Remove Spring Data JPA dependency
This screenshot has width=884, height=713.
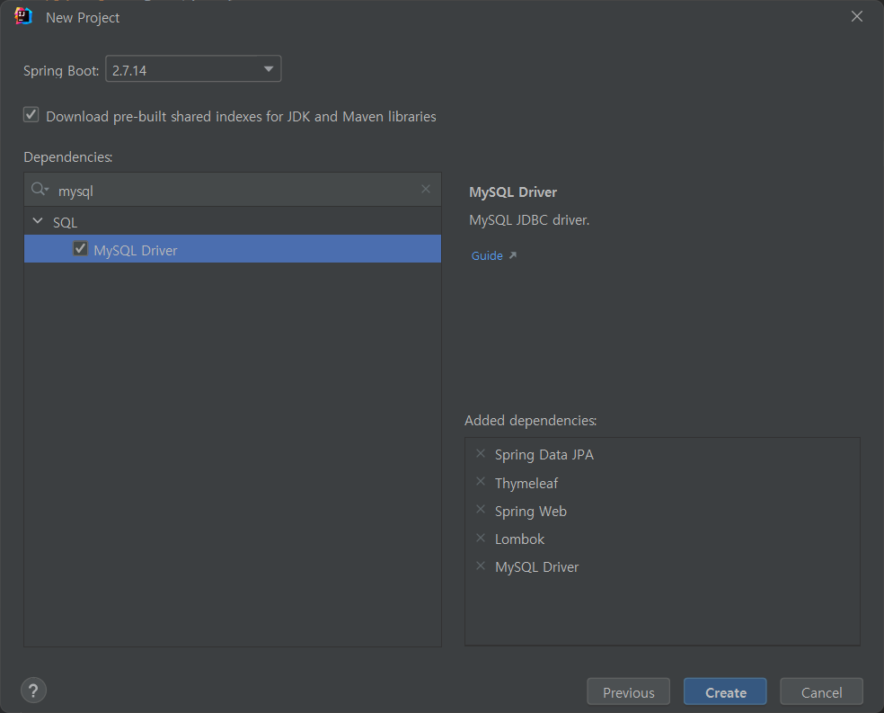pos(481,453)
